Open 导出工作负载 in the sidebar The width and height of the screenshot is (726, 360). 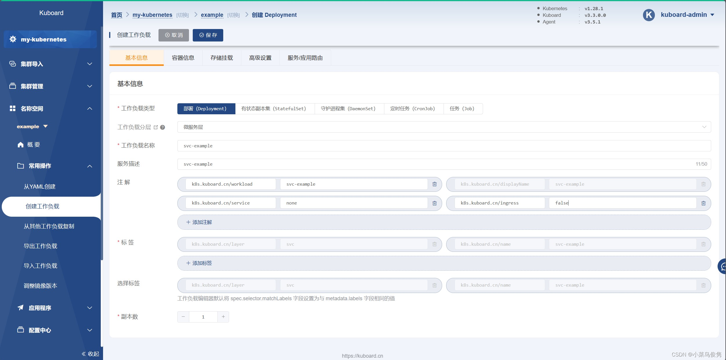tap(41, 246)
